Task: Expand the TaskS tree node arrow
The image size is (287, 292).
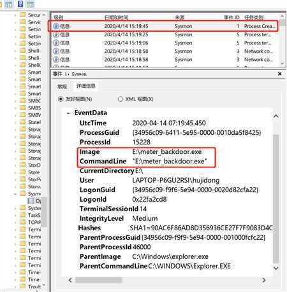Action: tap(15, 215)
